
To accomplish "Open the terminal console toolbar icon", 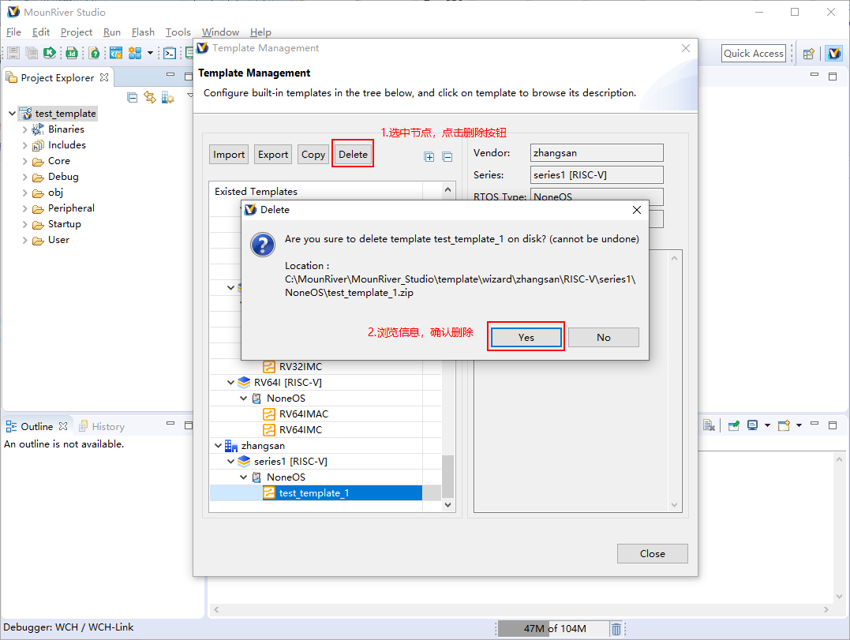I will (170, 53).
